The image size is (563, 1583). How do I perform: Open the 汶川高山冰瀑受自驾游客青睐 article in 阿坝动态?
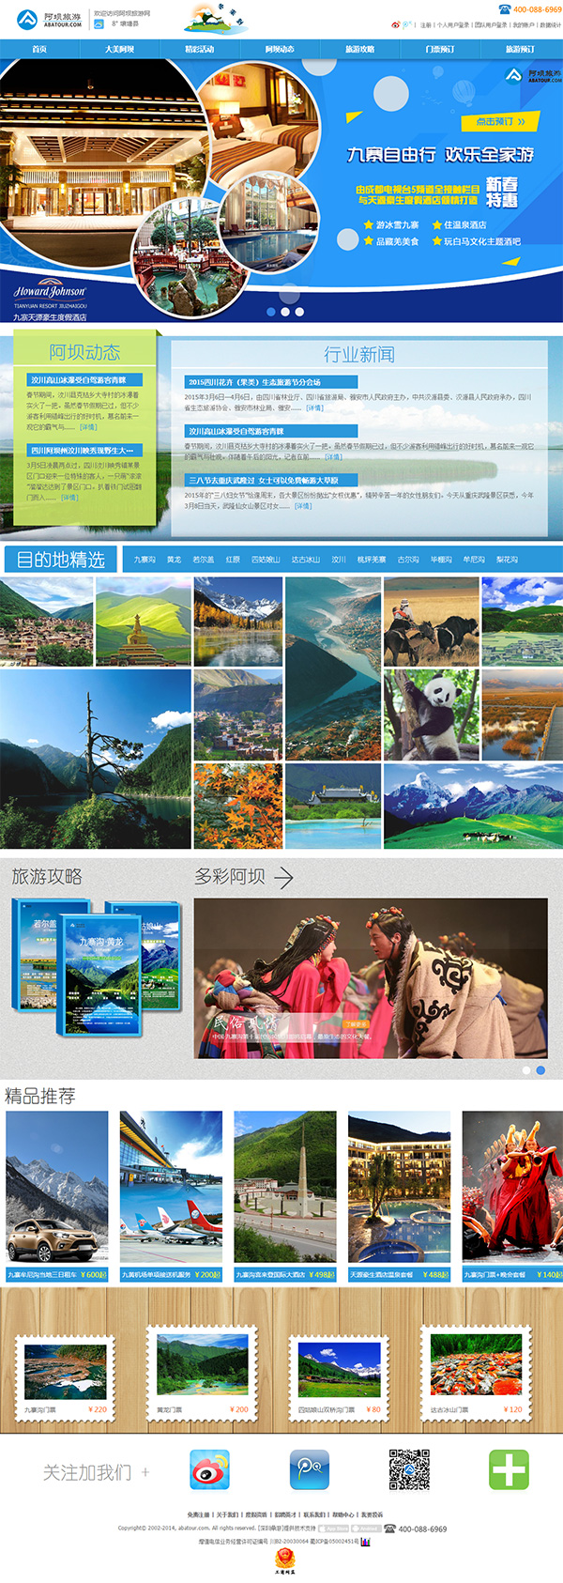pyautogui.click(x=84, y=380)
